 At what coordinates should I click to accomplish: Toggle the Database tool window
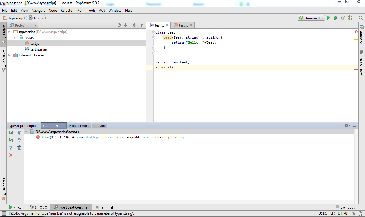click(x=361, y=35)
